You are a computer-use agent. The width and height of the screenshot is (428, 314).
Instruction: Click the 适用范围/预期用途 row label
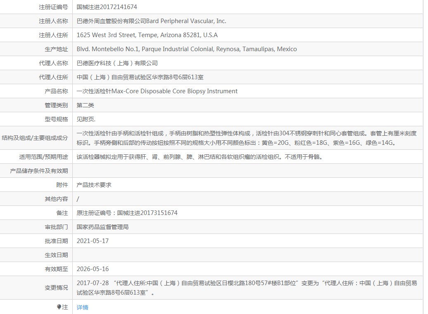pos(43,157)
